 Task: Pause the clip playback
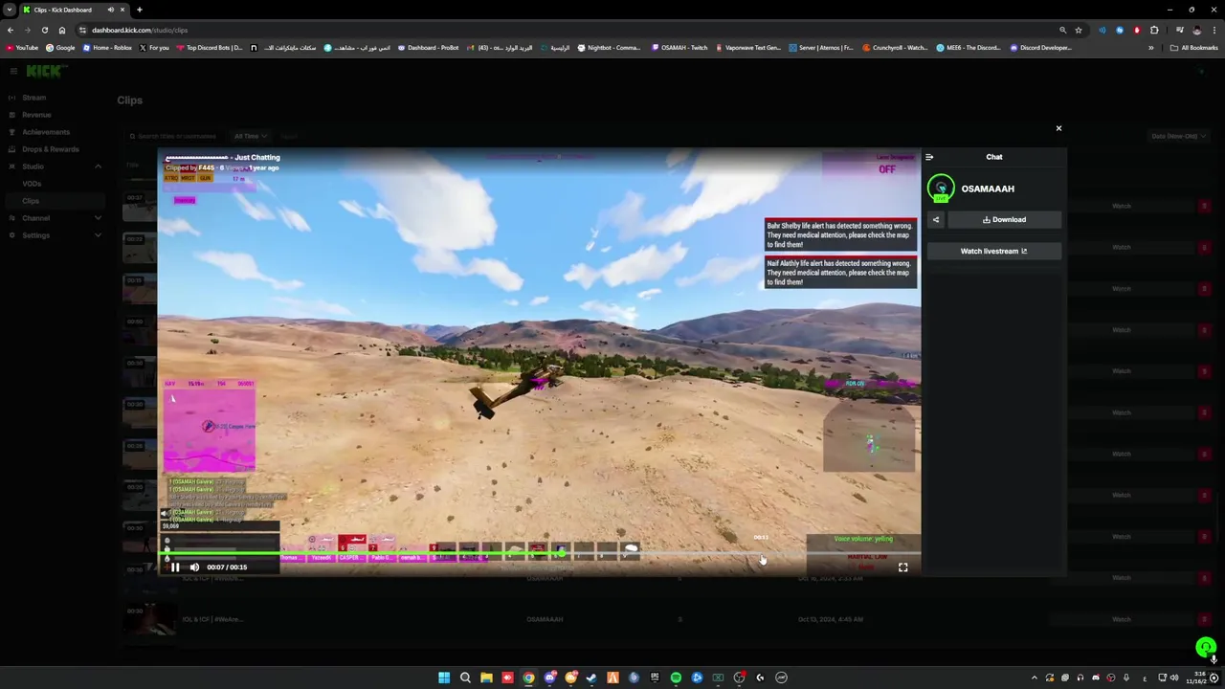[175, 567]
